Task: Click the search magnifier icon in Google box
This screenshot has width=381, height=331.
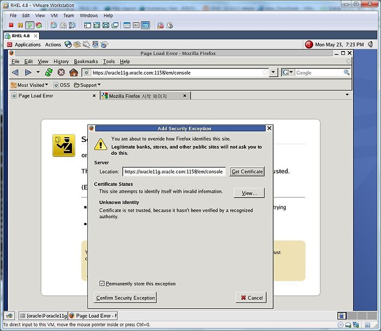Action: click(x=347, y=72)
